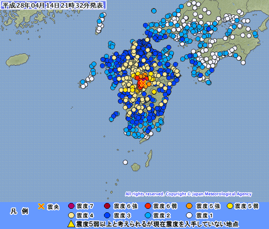Click the white 震度1 legend circle

pyautogui.click(x=189, y=215)
